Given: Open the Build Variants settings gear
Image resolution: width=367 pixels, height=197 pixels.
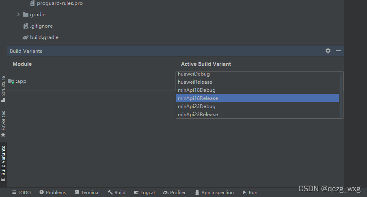Looking at the screenshot, I should (328, 51).
